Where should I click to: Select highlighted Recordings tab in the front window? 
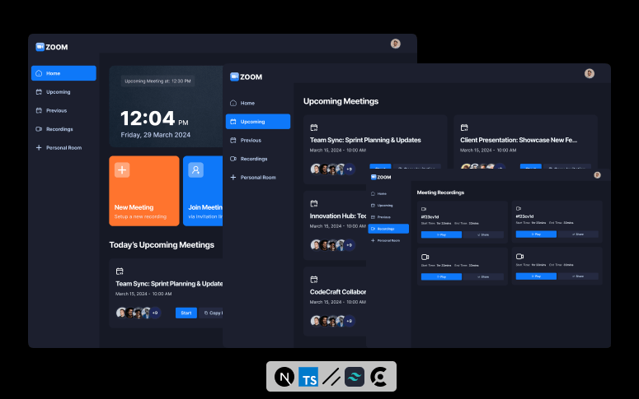pos(388,229)
